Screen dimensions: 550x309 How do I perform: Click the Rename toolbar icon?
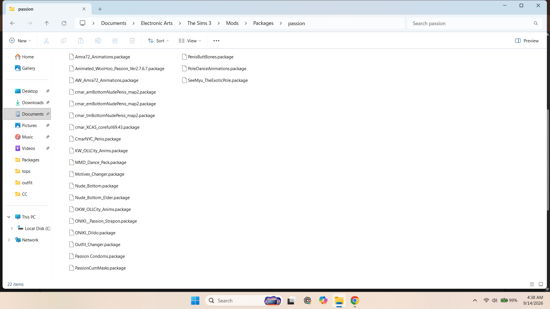(x=98, y=41)
